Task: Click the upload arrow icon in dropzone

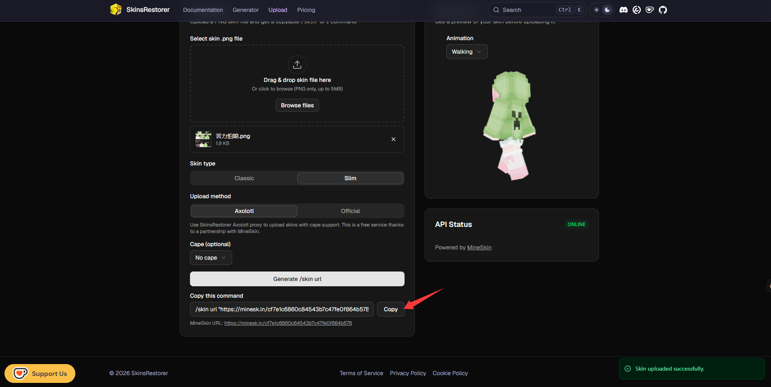Action: click(x=297, y=65)
